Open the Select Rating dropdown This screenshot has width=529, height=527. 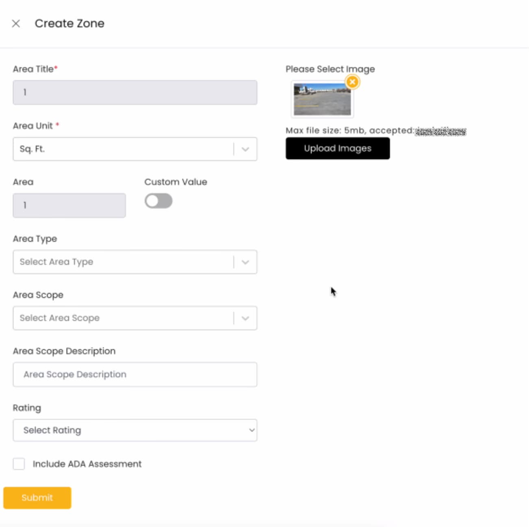[135, 430]
